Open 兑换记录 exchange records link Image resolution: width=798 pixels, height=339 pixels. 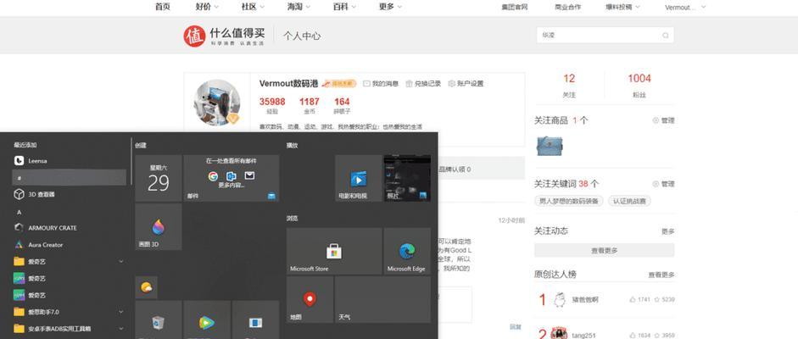click(423, 84)
